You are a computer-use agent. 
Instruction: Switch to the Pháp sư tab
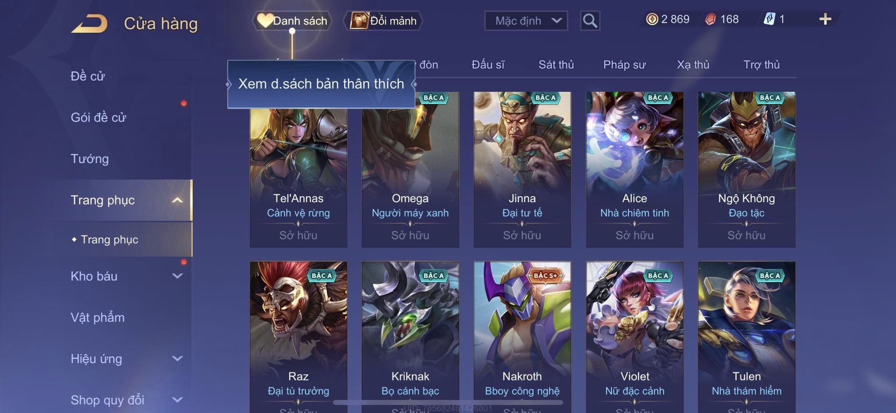(x=624, y=65)
